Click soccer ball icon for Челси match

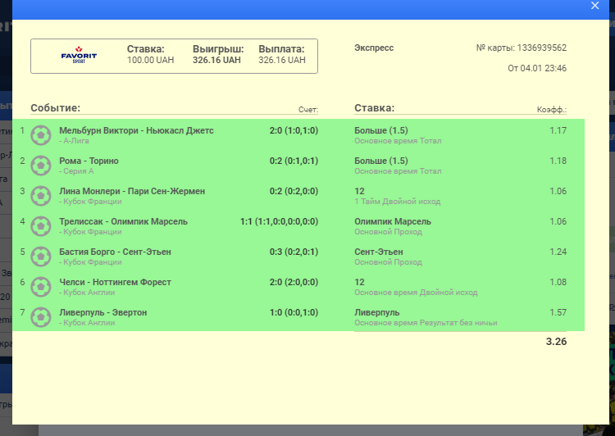[x=41, y=287]
